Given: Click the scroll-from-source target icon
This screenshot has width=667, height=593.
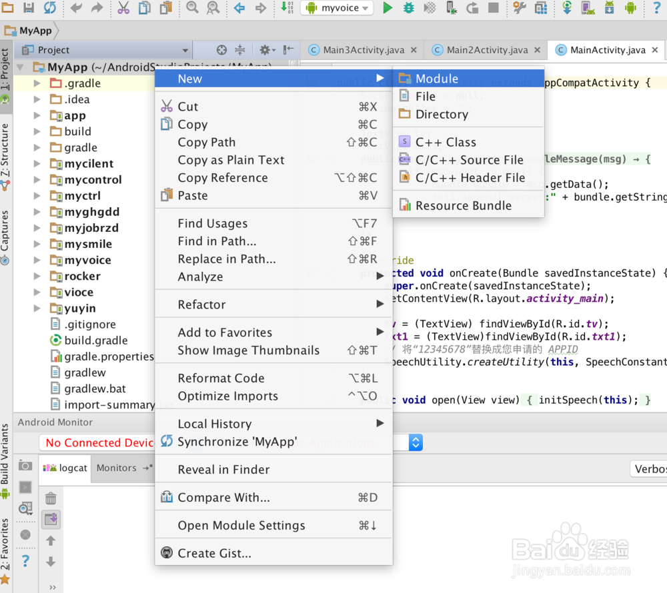Looking at the screenshot, I should [x=221, y=50].
